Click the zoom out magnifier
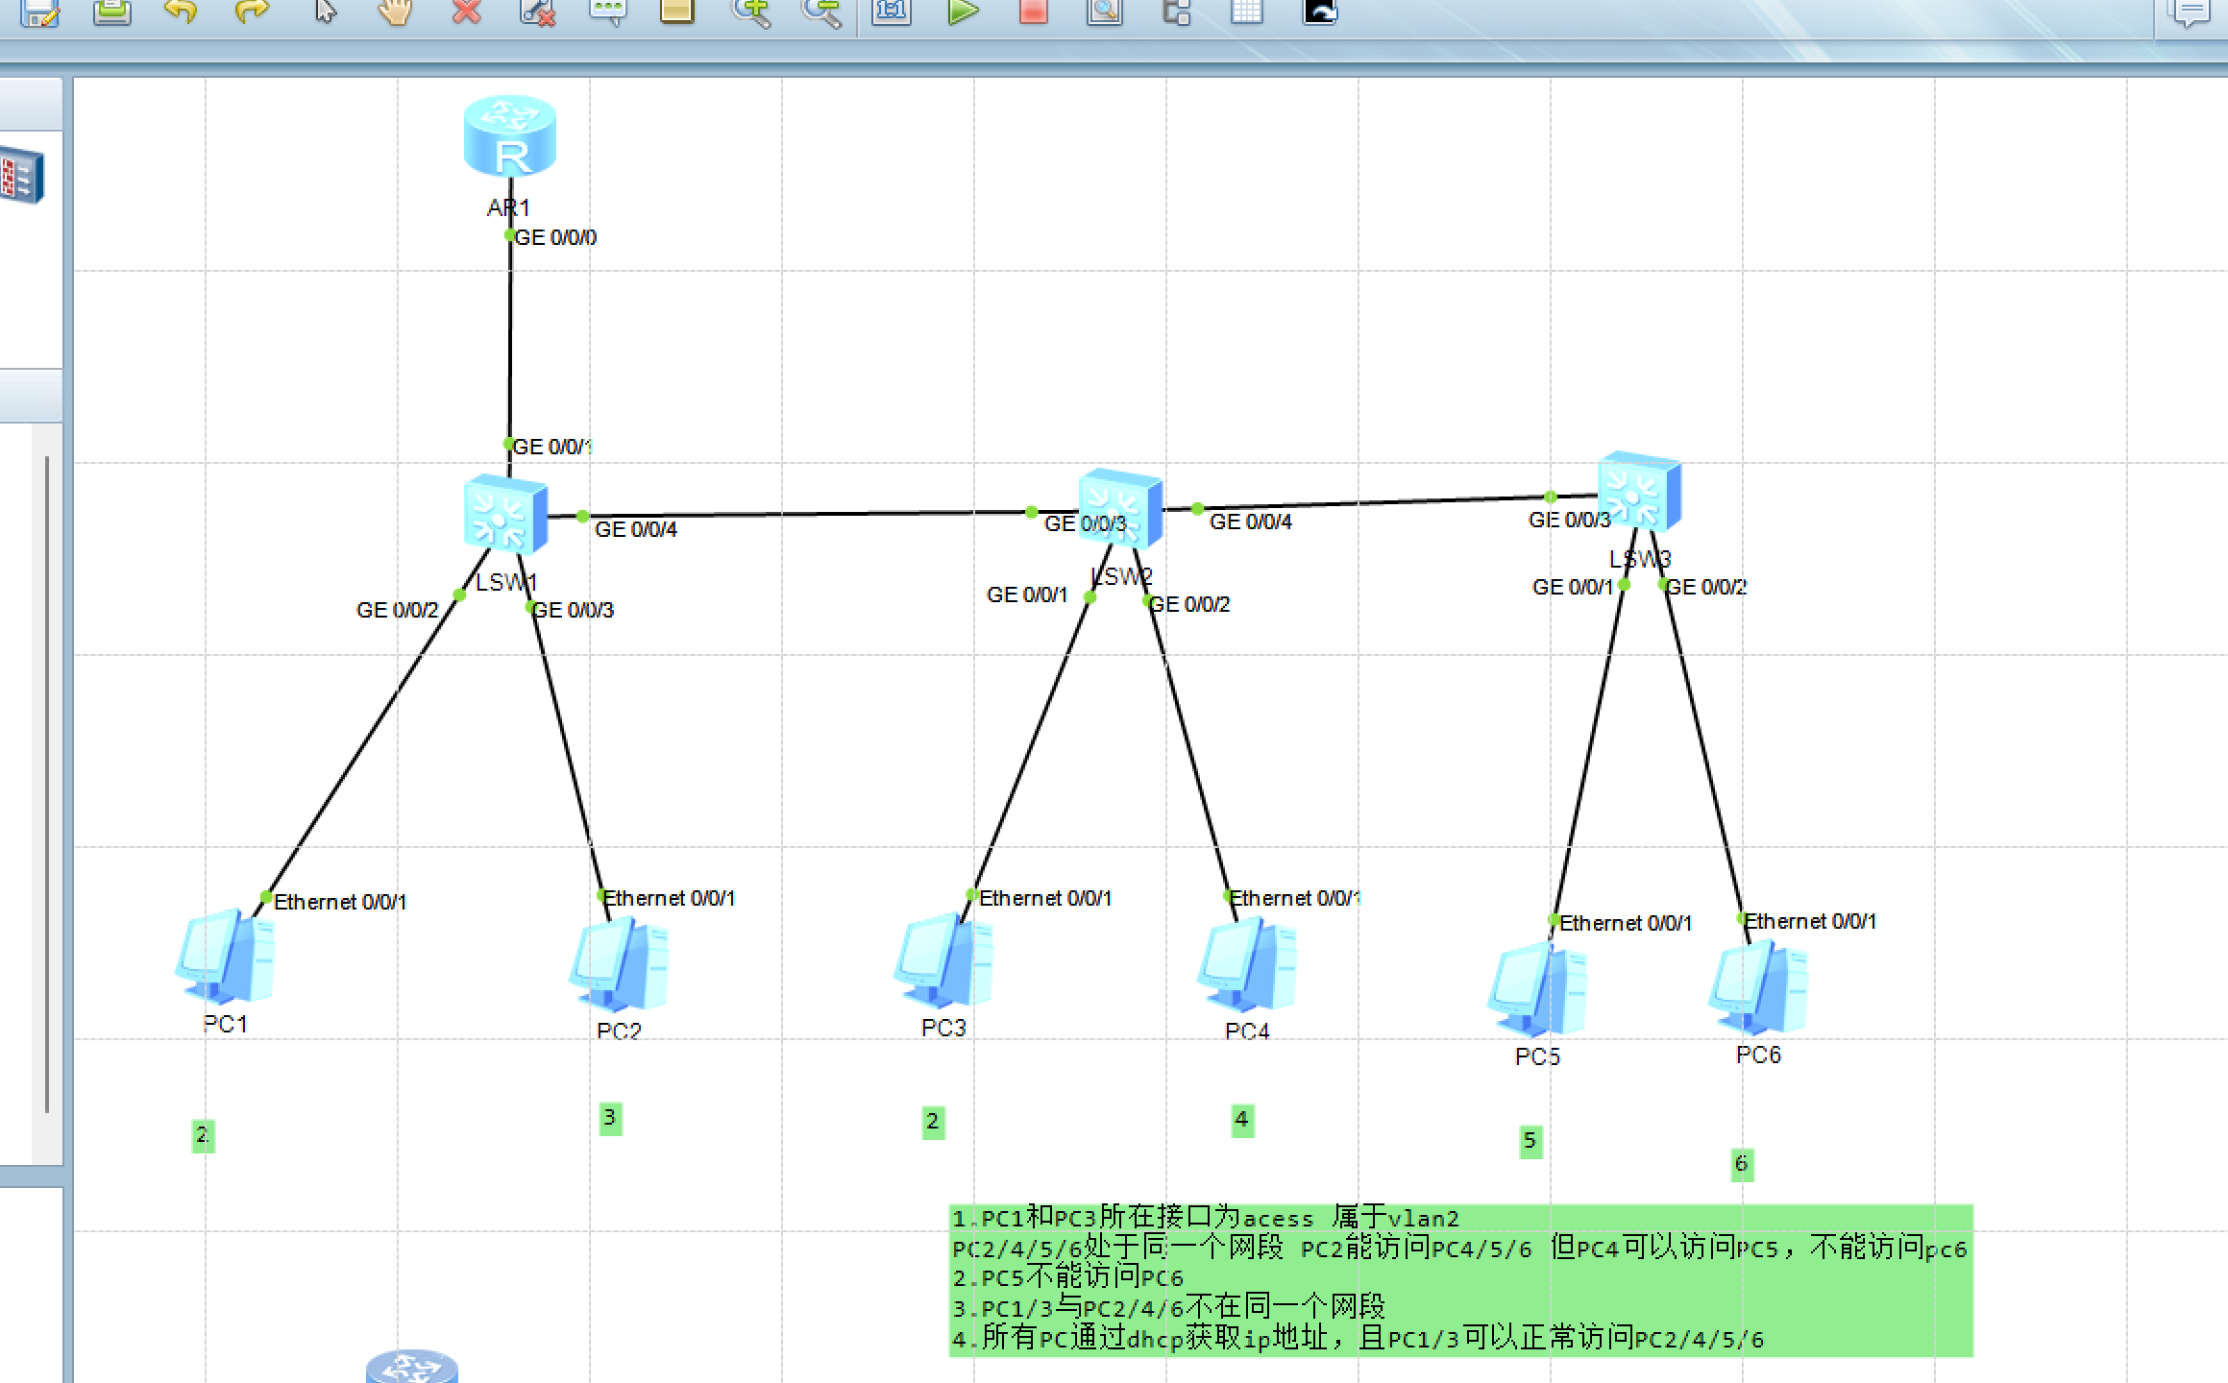 [822, 12]
